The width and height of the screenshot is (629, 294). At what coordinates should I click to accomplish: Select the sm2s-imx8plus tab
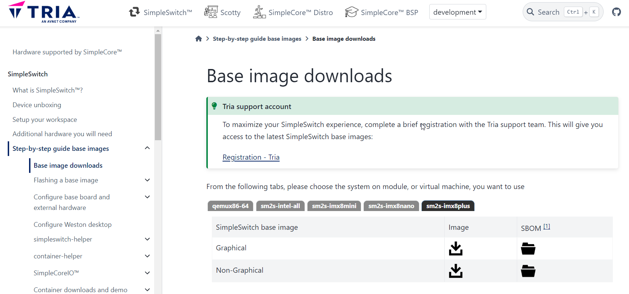pos(448,206)
